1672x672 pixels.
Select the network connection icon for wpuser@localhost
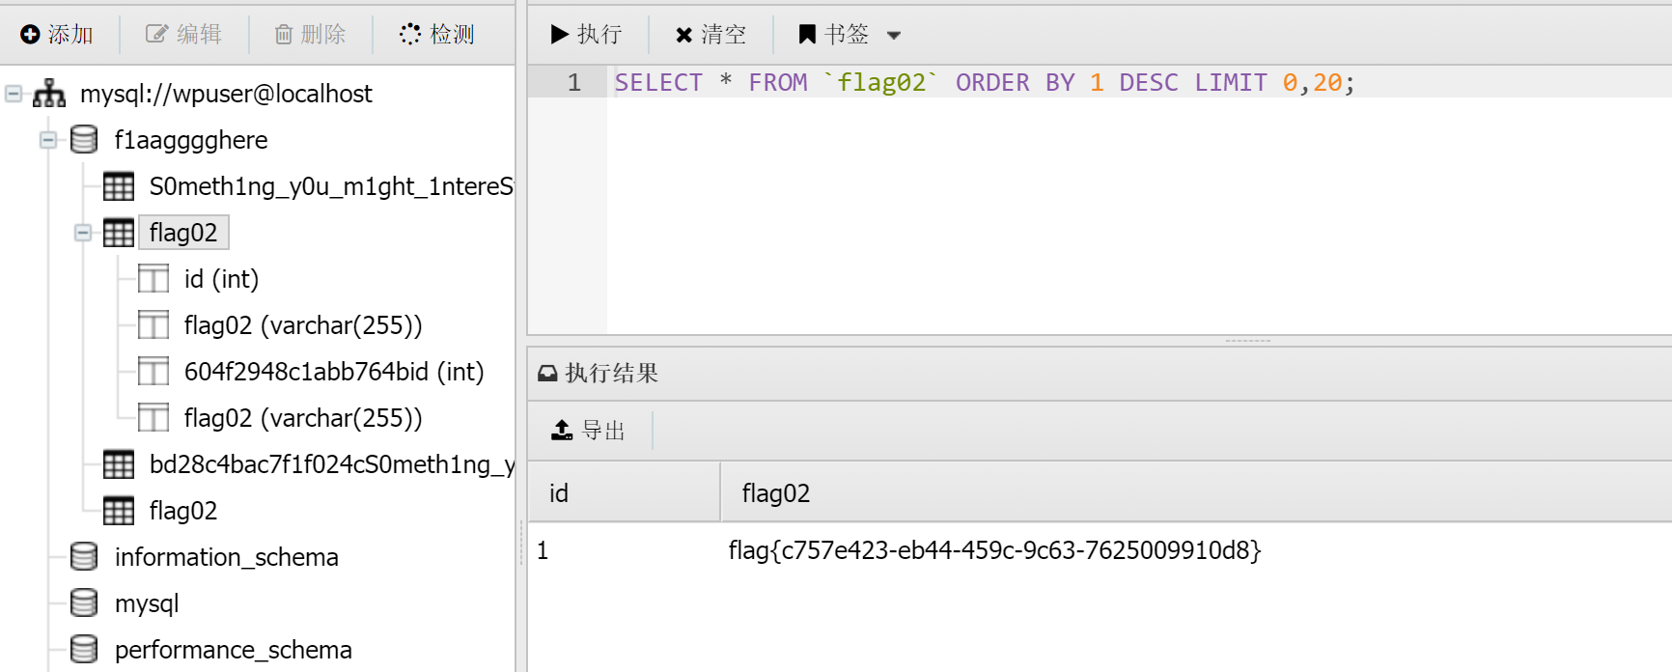[49, 94]
